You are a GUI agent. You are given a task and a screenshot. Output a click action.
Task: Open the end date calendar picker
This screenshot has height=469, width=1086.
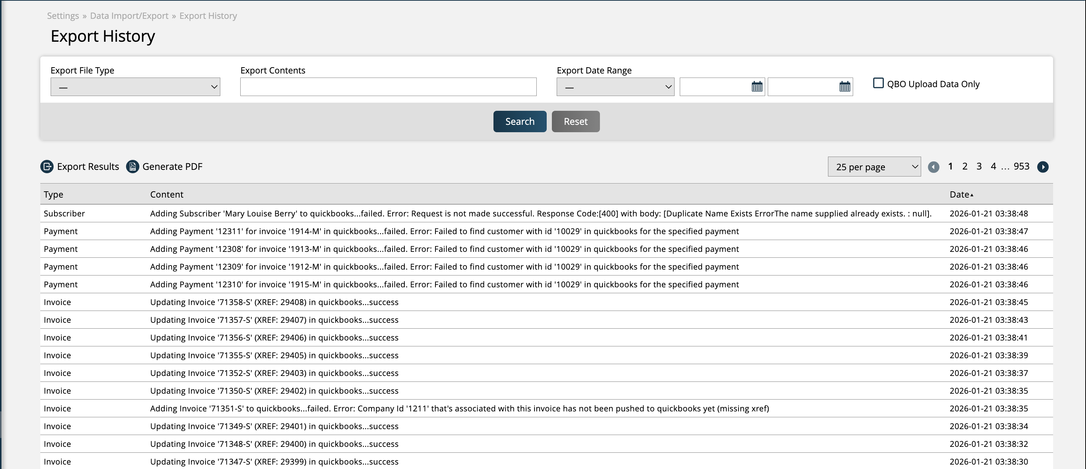click(844, 87)
